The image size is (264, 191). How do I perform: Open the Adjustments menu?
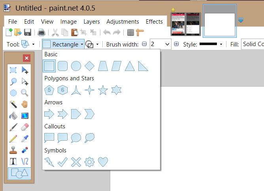pos(123,22)
